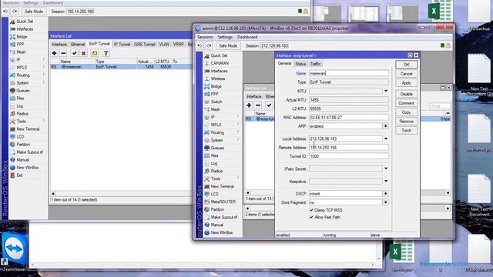This screenshot has height=277, width=493.
Task: Open New Terminal in the back window sidebar
Action: (28, 129)
